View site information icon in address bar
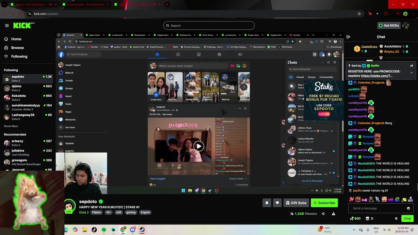Screen dimensions: 418x235 pyautogui.click(x=30, y=14)
